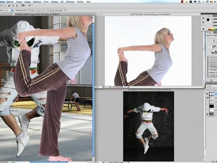Toggle visibility of the second layer
Image resolution: width=217 pixels, height=163 pixels.
point(208,98)
